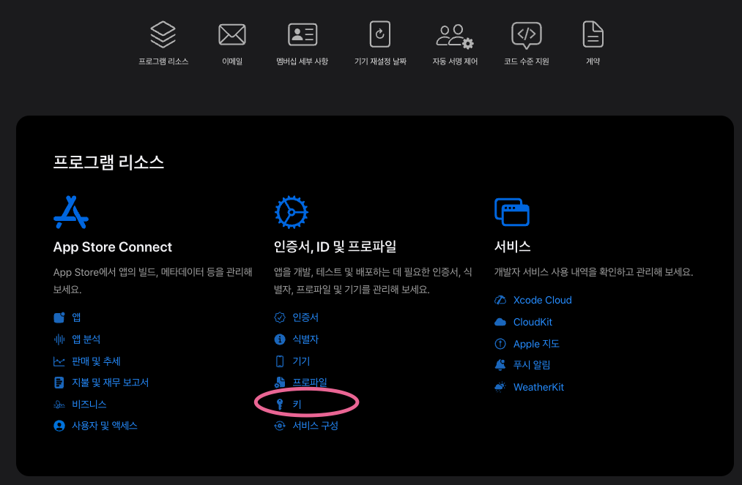Open the 서비스 구성 link
742x485 pixels.
315,426
